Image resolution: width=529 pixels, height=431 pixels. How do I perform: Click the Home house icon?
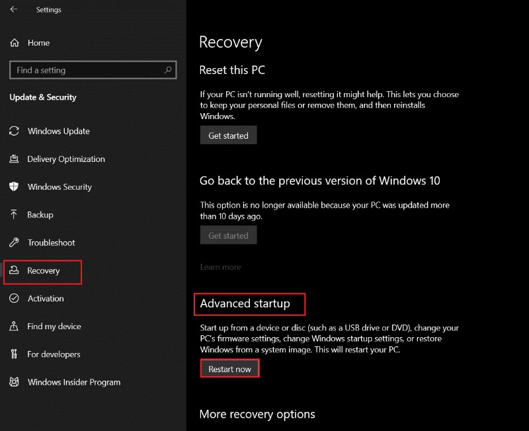(x=14, y=43)
